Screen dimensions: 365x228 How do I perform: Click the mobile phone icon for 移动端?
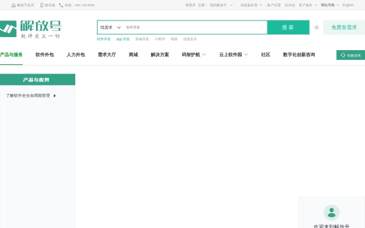(42, 5)
